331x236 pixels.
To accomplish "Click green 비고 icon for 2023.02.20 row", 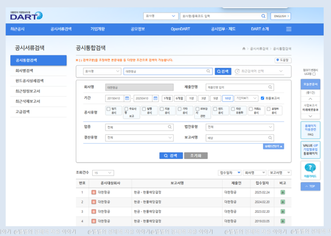I will [283, 212].
